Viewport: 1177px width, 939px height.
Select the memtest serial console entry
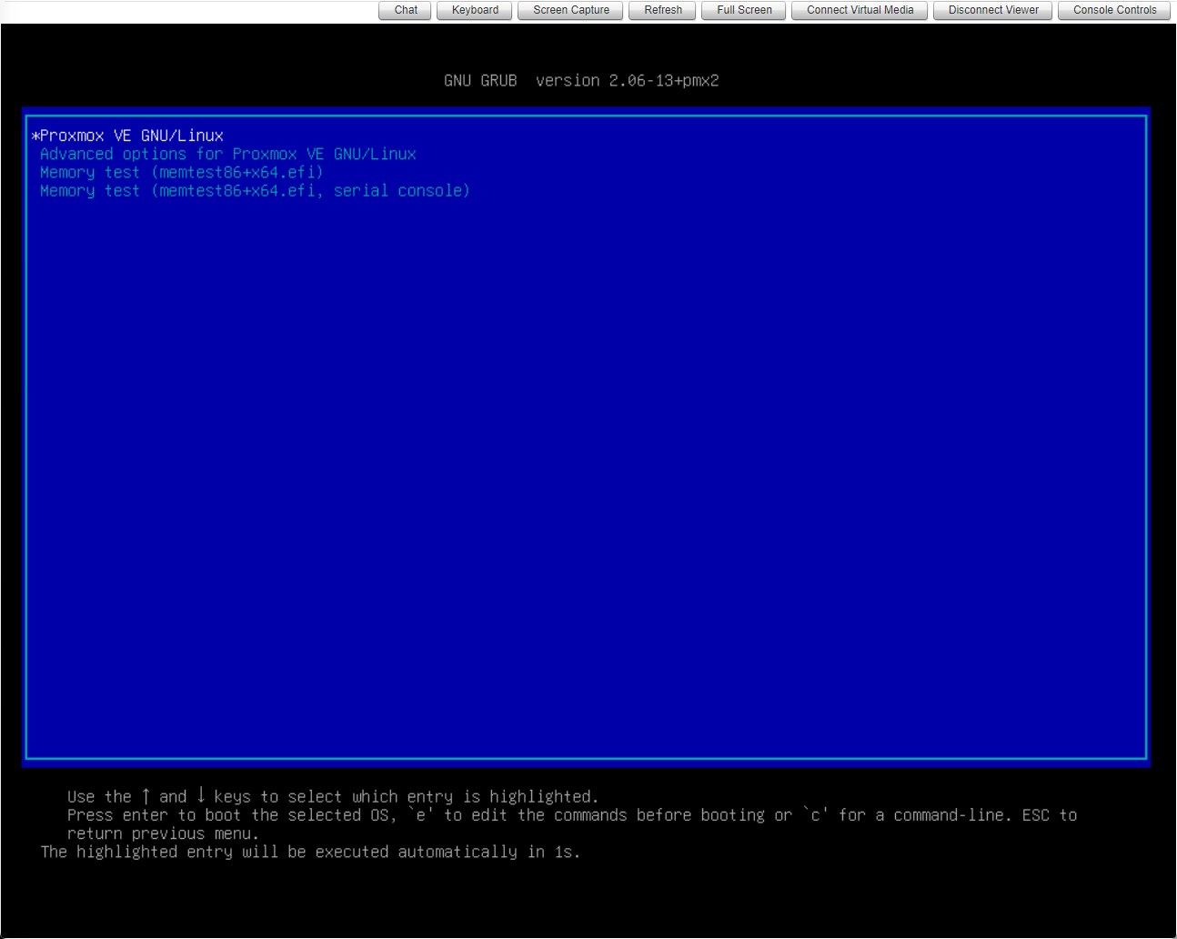pyautogui.click(x=255, y=190)
